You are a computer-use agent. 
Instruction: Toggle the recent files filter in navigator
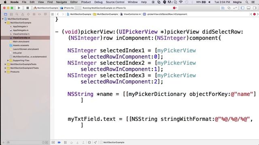click(43, 142)
